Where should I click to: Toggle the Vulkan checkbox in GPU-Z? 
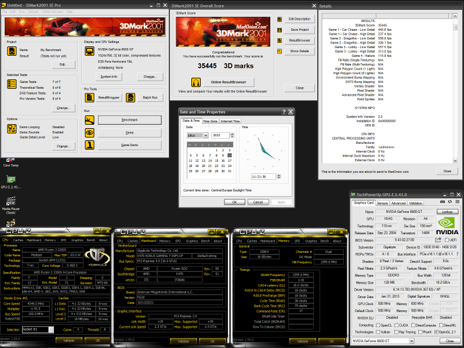point(378,332)
